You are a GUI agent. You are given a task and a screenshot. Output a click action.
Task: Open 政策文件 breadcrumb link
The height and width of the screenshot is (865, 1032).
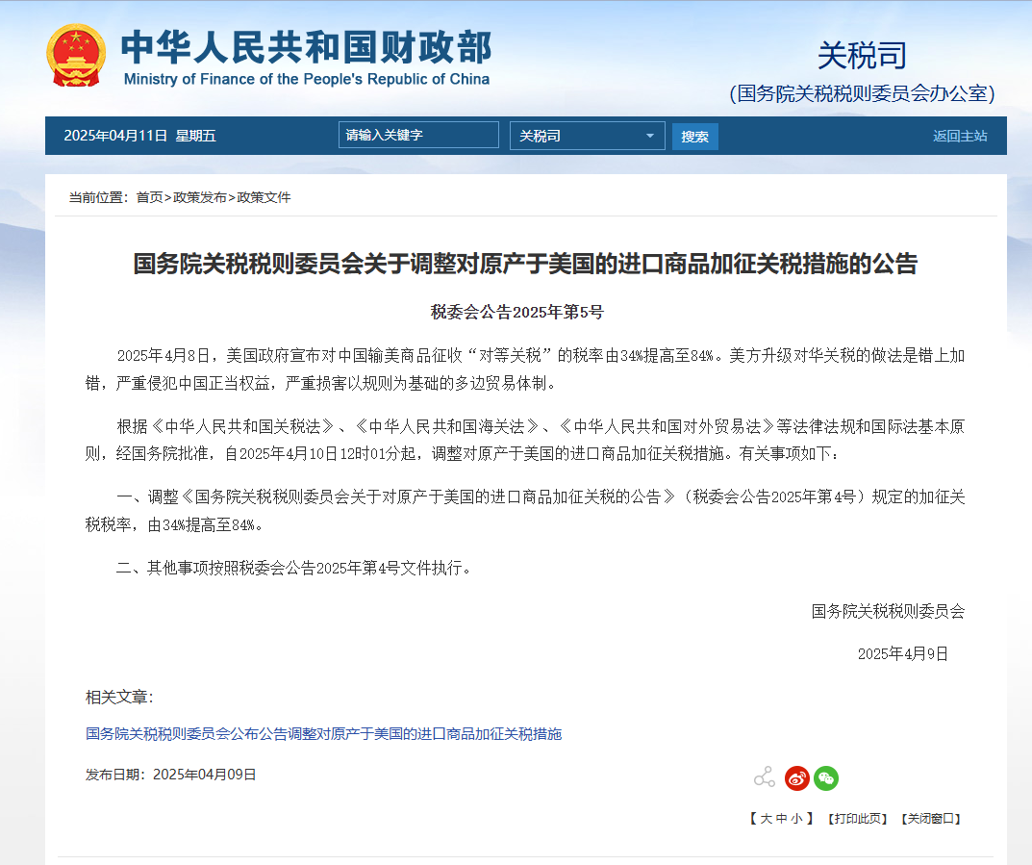pos(264,197)
